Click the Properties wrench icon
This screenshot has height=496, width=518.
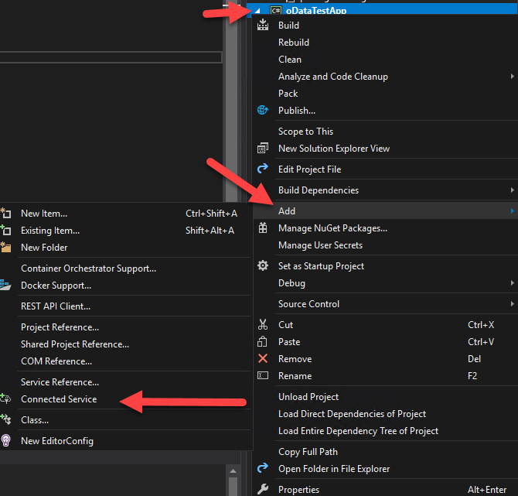tap(263, 490)
